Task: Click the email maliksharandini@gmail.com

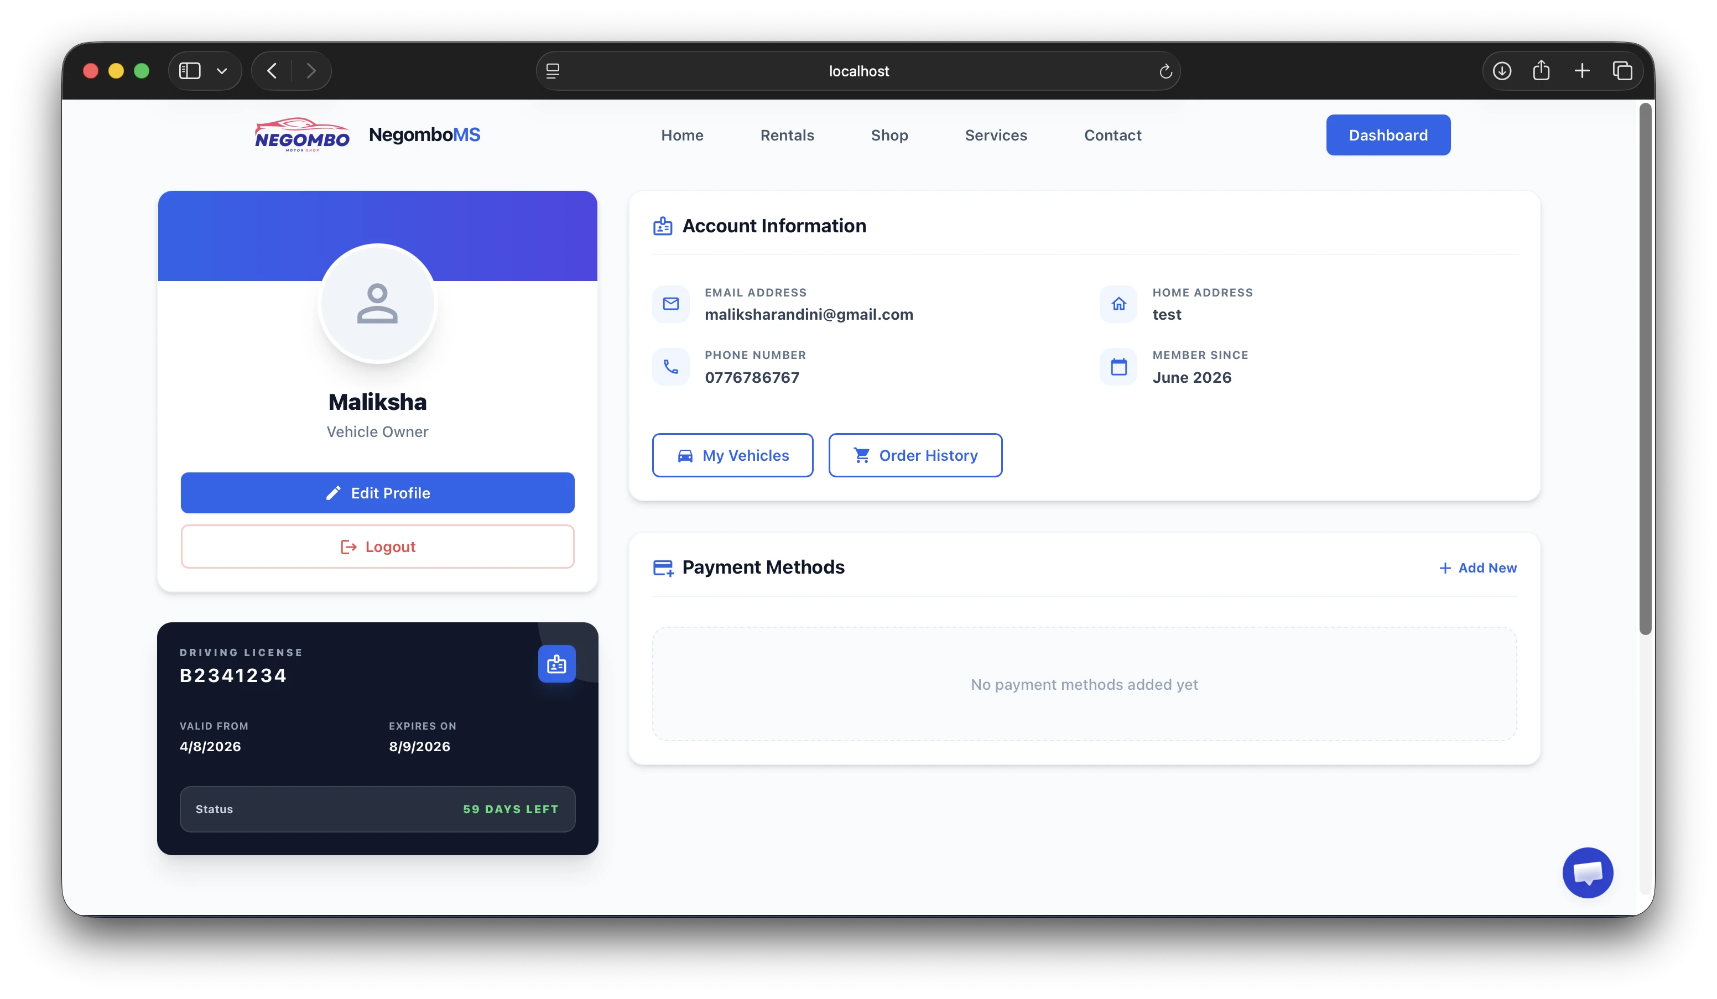Action: (809, 314)
